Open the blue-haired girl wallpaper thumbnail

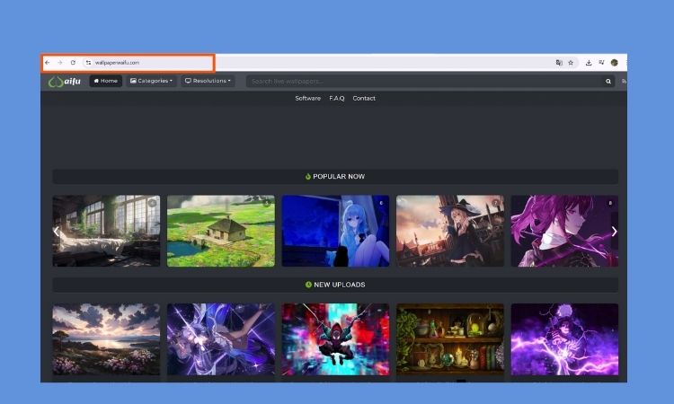tap(335, 231)
